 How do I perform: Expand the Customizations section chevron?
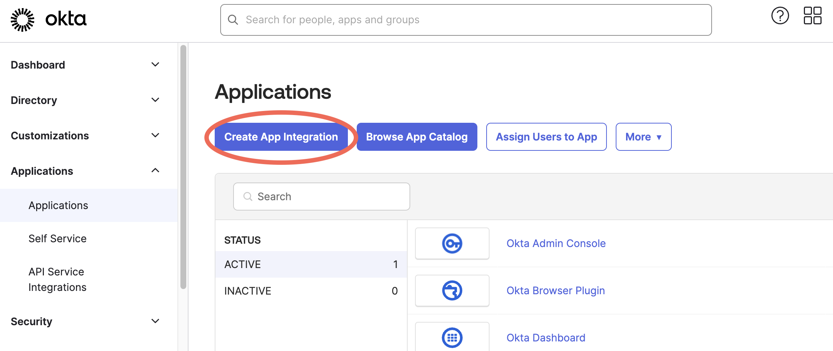155,135
